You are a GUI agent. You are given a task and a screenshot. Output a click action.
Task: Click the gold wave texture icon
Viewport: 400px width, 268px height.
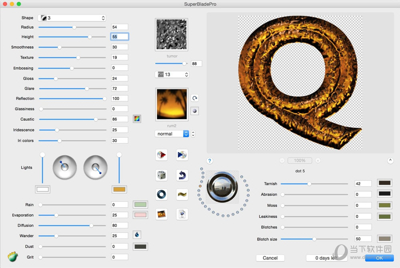[182, 195]
